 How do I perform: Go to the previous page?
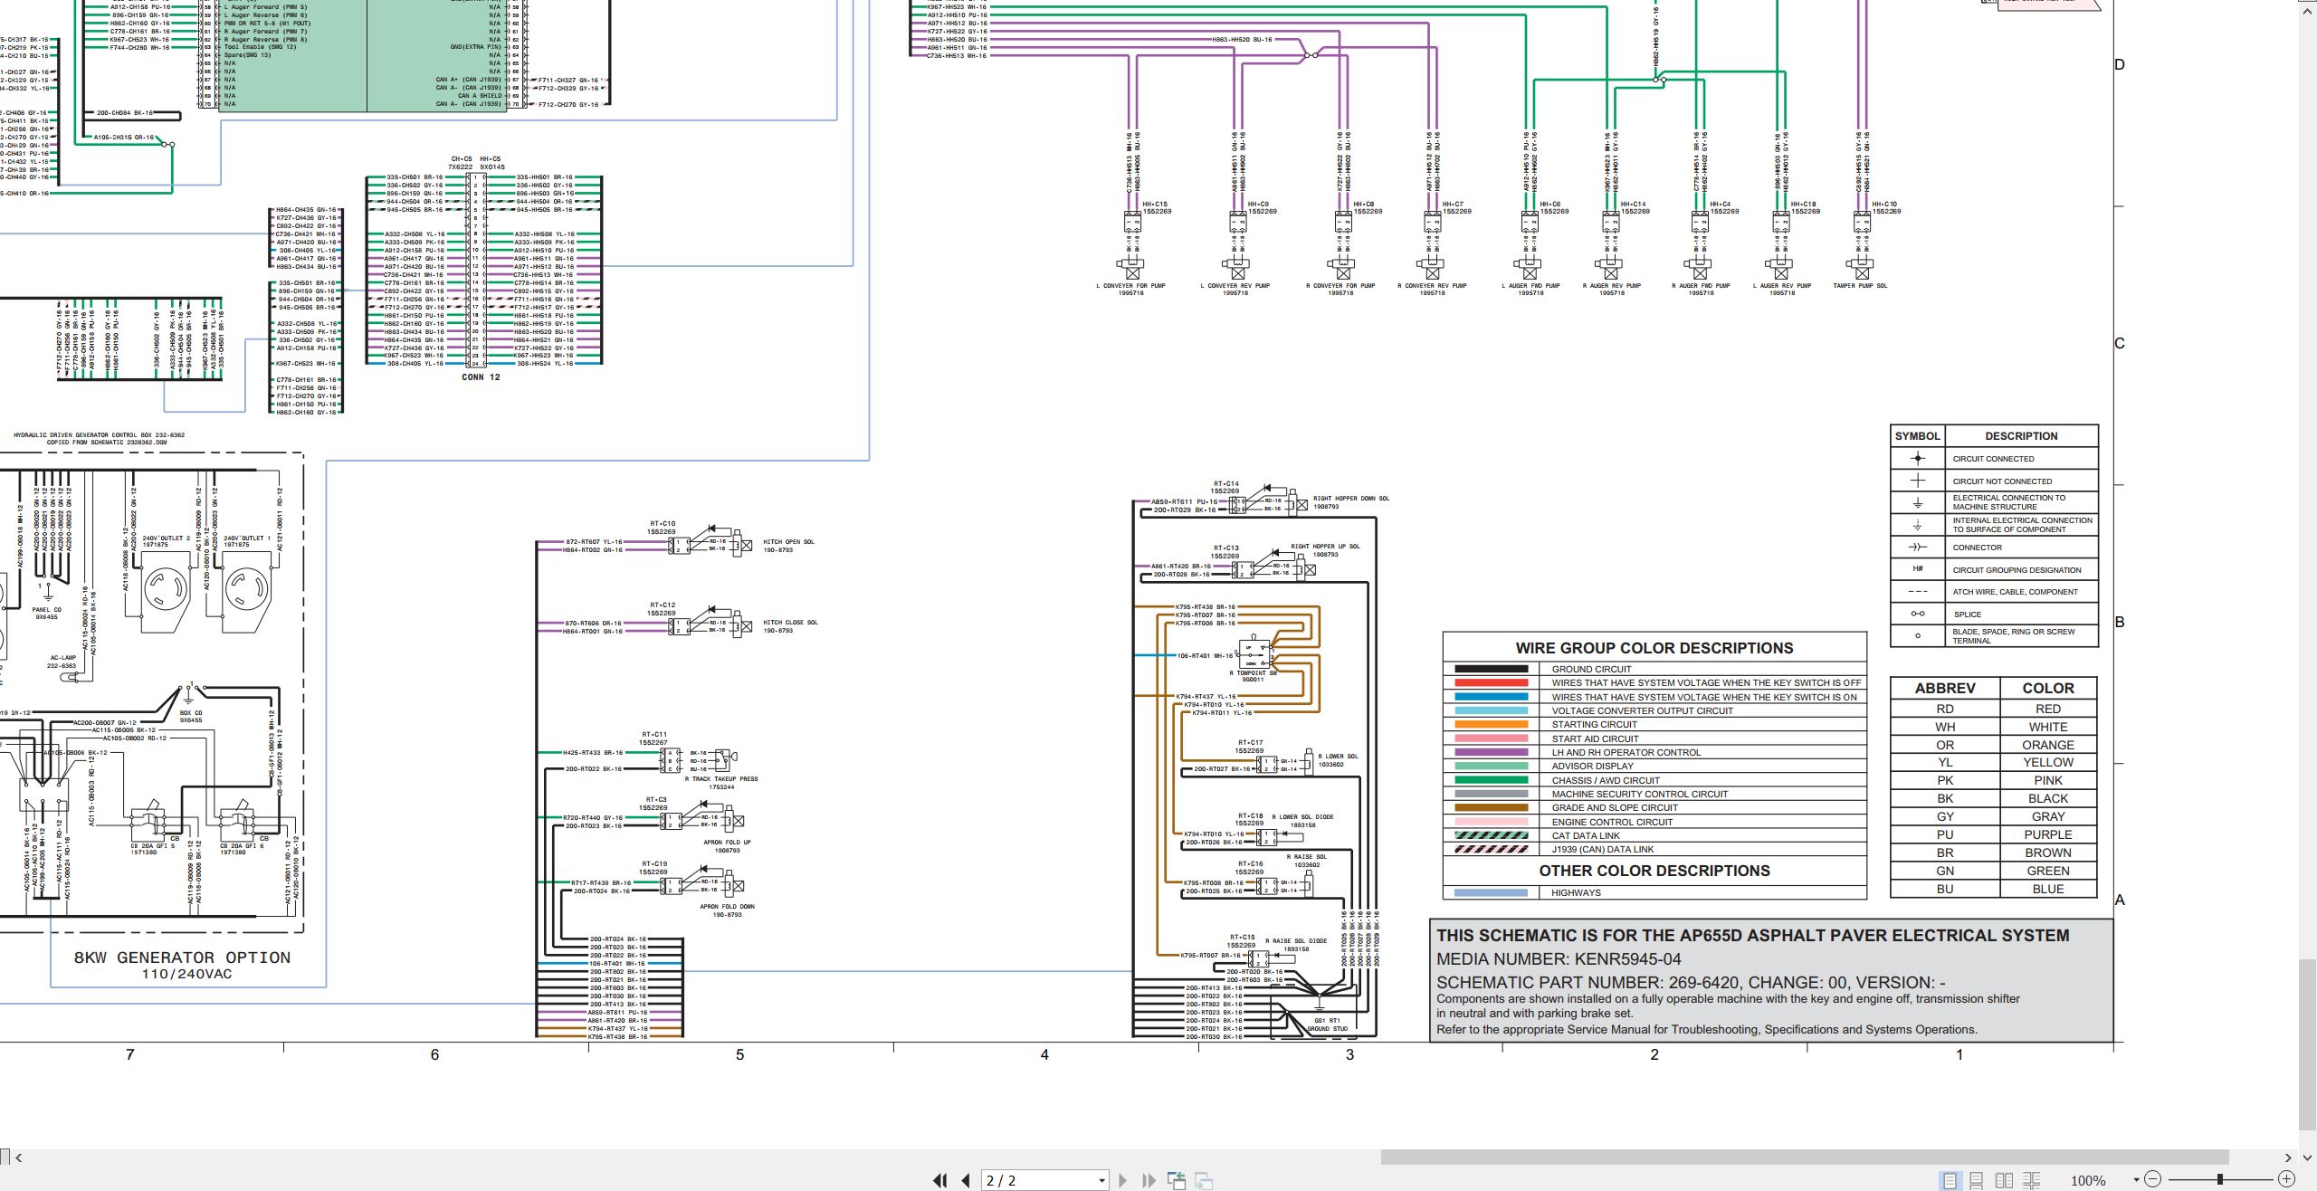(x=966, y=1180)
